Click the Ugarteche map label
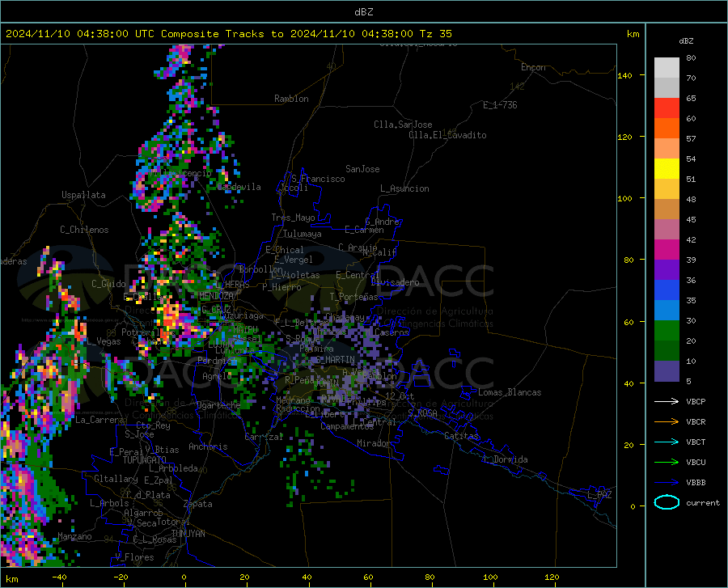 218,405
